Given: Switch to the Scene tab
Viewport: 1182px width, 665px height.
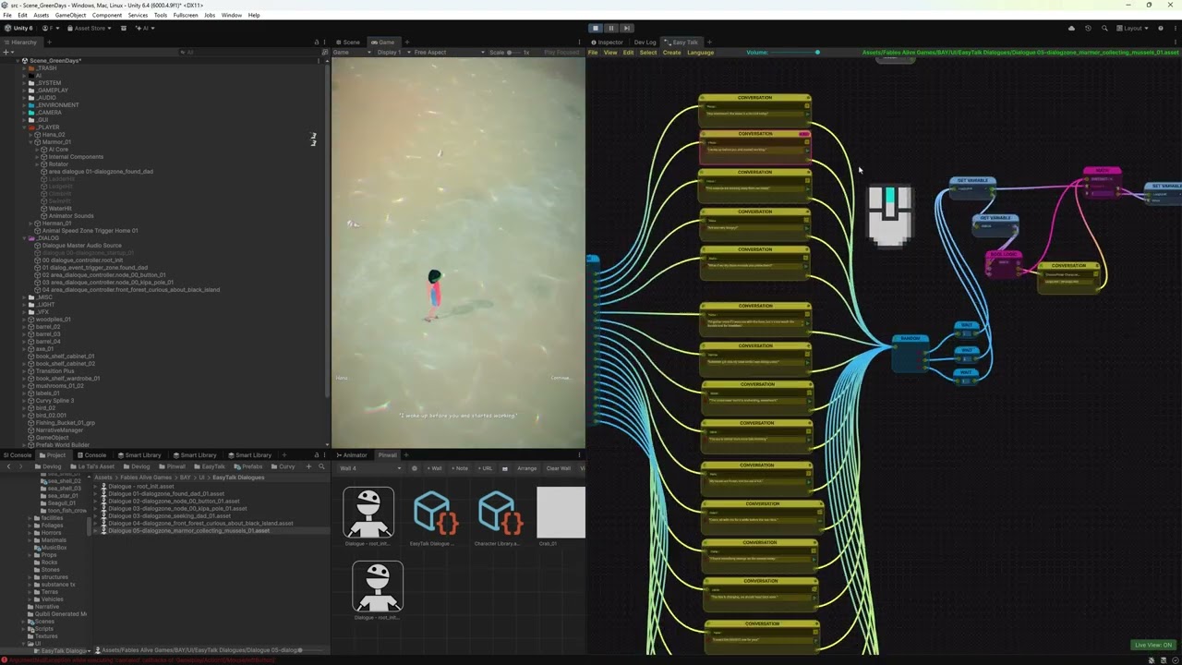Looking at the screenshot, I should click(349, 42).
